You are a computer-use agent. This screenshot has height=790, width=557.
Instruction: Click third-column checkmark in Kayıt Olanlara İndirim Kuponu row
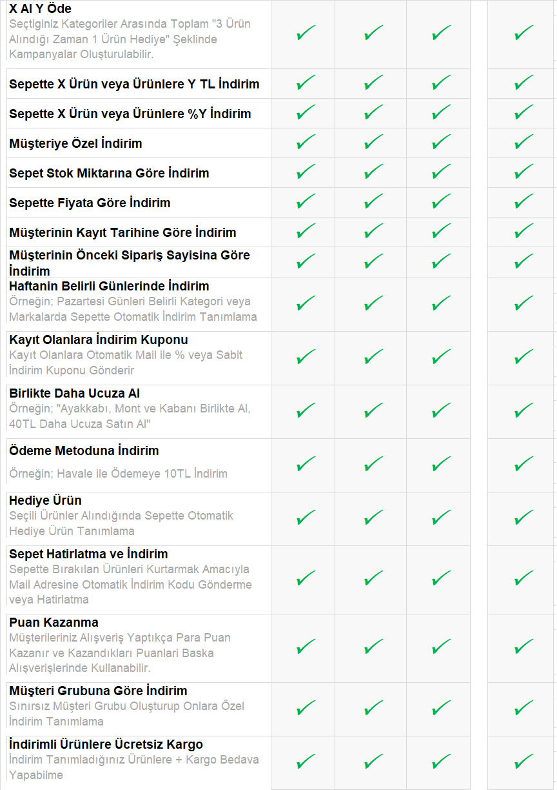click(441, 357)
